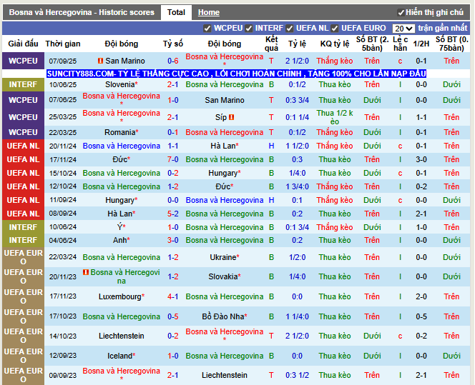
Task: Open Romania team link
Action: (119, 132)
